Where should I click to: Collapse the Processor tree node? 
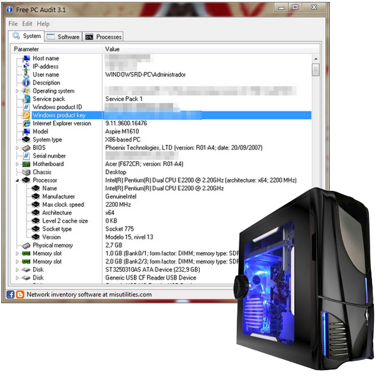(17, 180)
